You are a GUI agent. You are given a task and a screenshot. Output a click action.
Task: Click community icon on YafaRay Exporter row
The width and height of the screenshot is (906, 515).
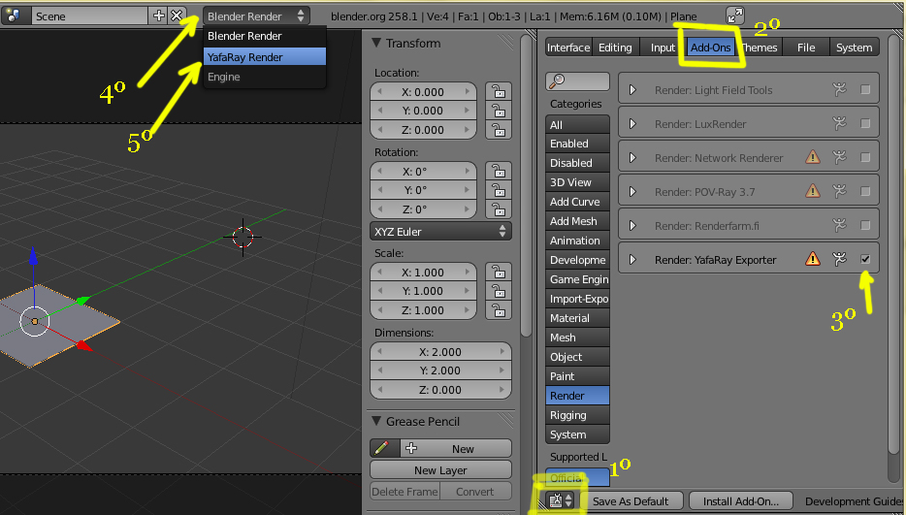(x=839, y=259)
